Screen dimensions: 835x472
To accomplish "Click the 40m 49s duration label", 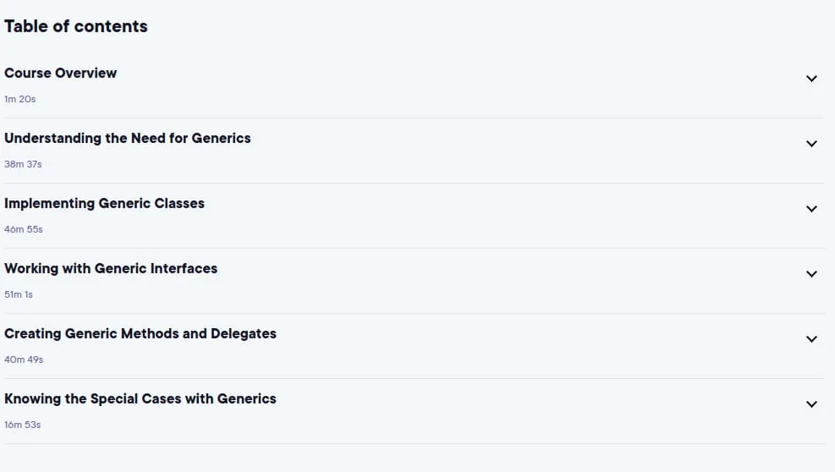I will (24, 359).
